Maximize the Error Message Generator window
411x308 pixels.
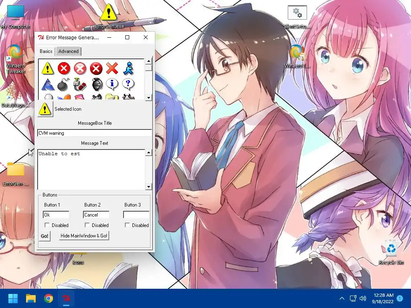[127, 37]
